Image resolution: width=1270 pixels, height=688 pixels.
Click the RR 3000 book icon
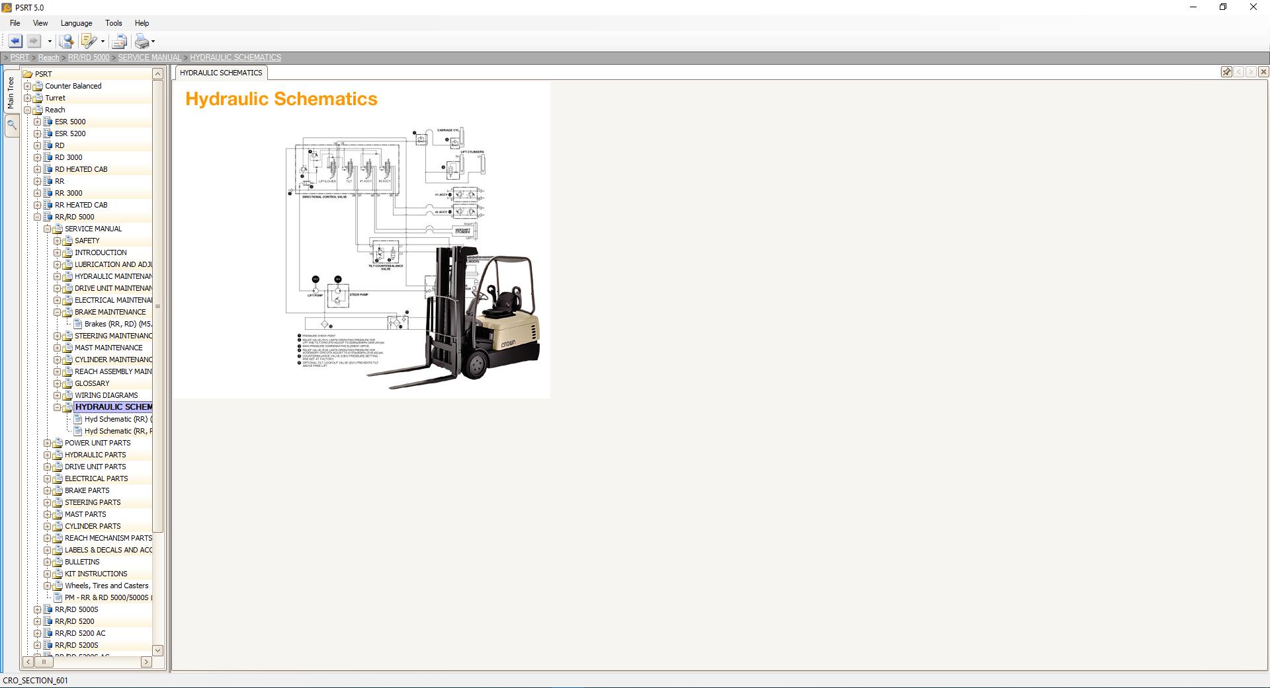(48, 193)
